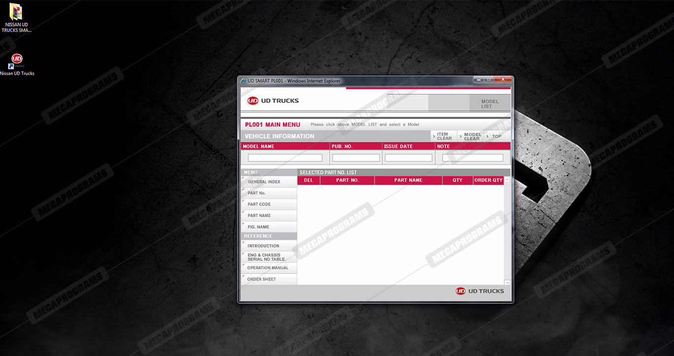Click the parts list scroll up arrow
The width and height of the screenshot is (674, 356).
coord(507,180)
